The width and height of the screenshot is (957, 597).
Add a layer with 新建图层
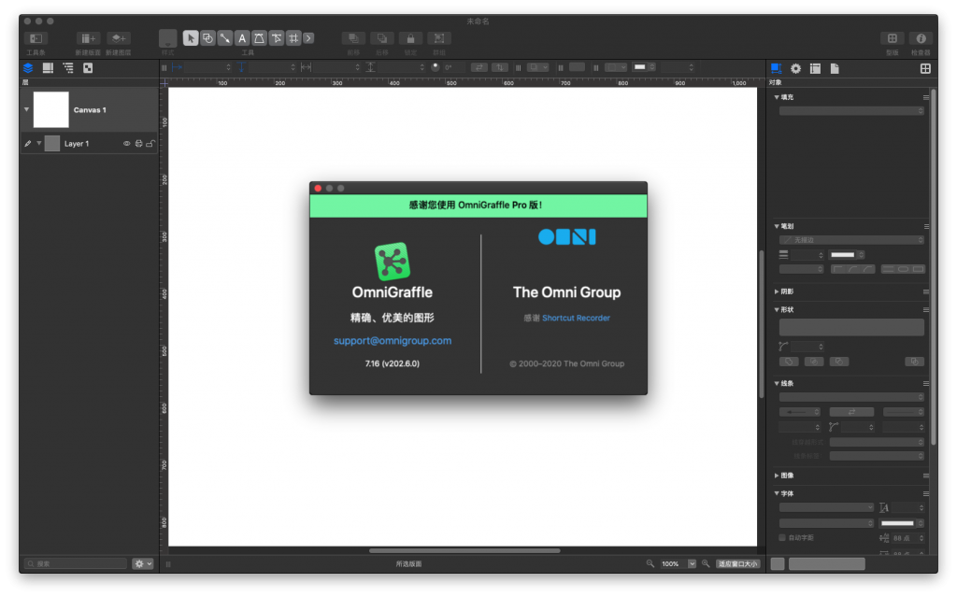[x=119, y=38]
